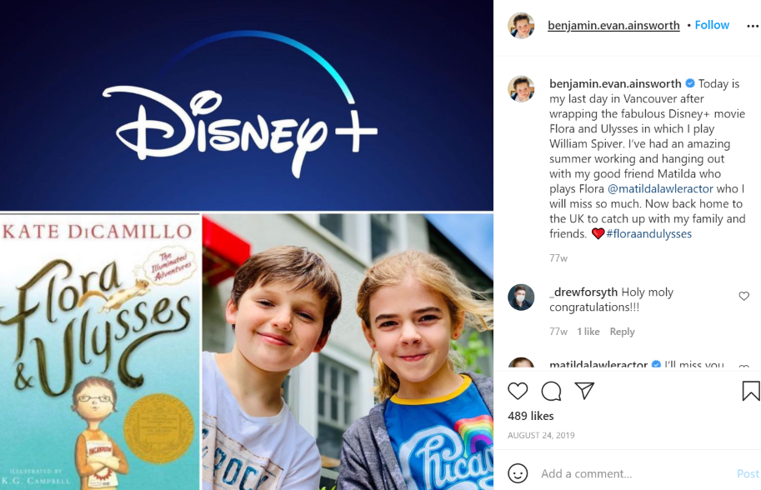
Task: Open @matildalawleractor mention link
Action: [x=660, y=188]
